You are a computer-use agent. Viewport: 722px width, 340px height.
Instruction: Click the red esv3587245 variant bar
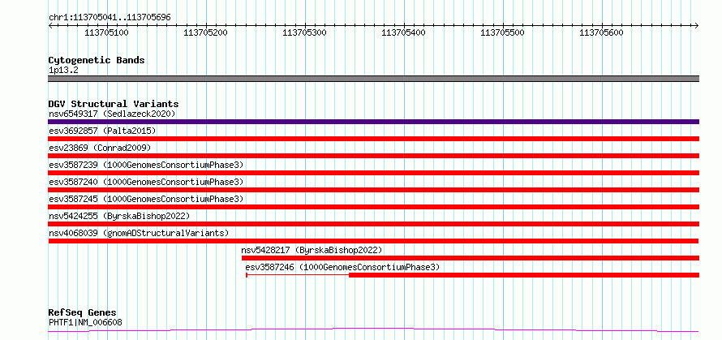374,207
